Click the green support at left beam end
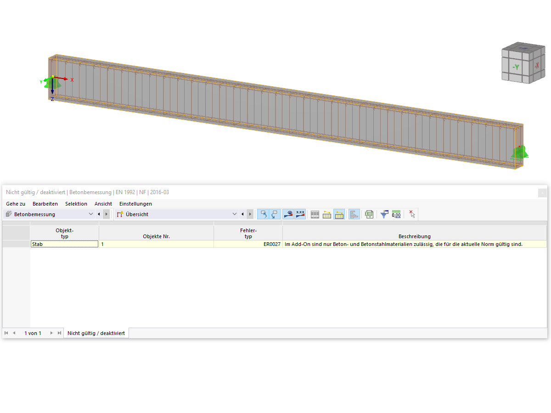The image size is (551, 413). tap(53, 84)
